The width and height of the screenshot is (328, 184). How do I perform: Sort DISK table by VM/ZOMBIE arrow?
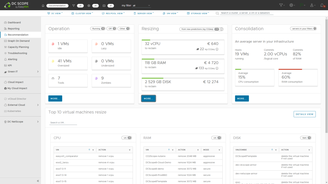click(x=272, y=150)
